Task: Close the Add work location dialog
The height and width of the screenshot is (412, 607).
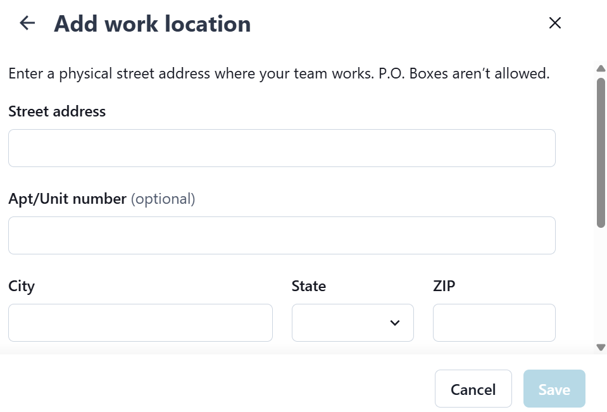Action: pos(555,23)
